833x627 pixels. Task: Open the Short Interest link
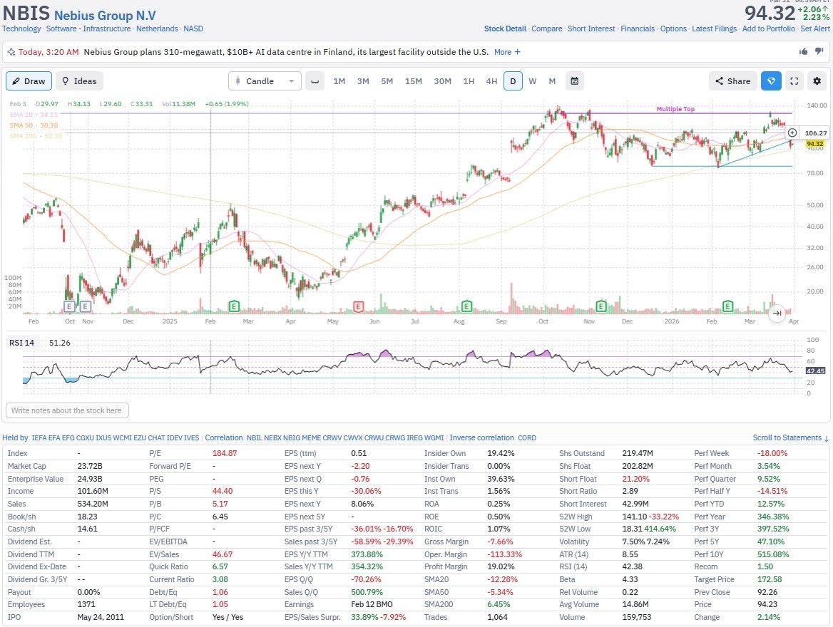(x=591, y=28)
